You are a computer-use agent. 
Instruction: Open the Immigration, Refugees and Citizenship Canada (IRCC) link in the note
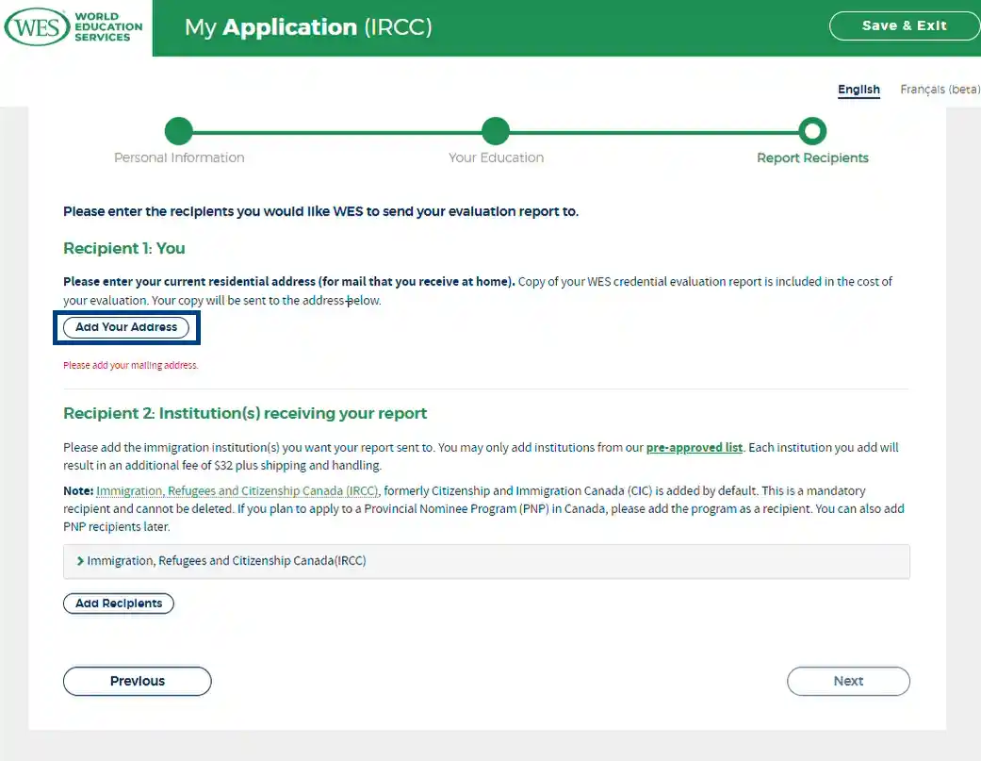click(x=237, y=490)
